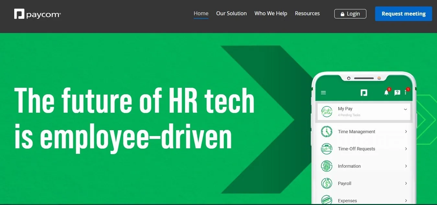Select the Time Management clock icon
Screen dimensions: 437x205
[x=327, y=131]
